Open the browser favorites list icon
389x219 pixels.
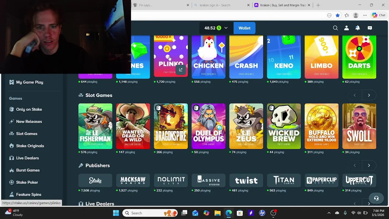pyautogui.click(x=347, y=15)
